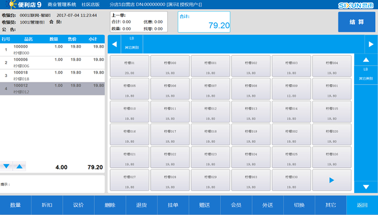The width and height of the screenshot is (378, 215).
Task: Move cart selection down with blue down arrow
Action: coord(6,166)
